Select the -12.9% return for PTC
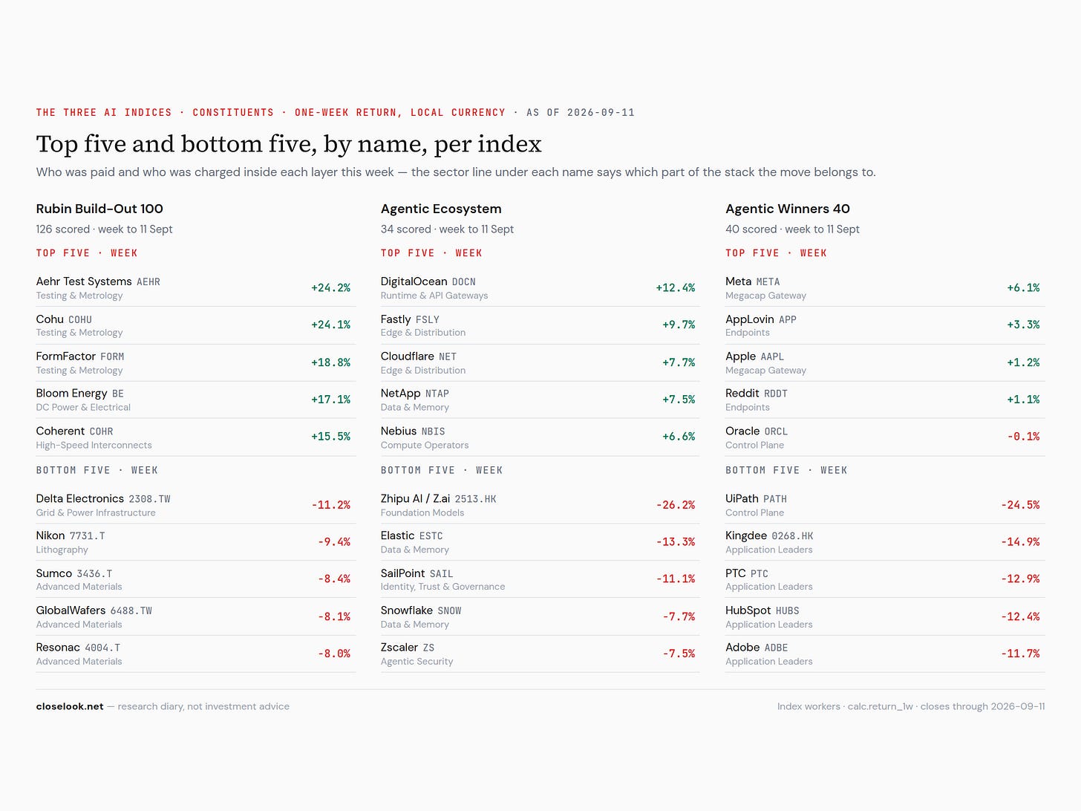The height and width of the screenshot is (811, 1081). pos(1020,579)
